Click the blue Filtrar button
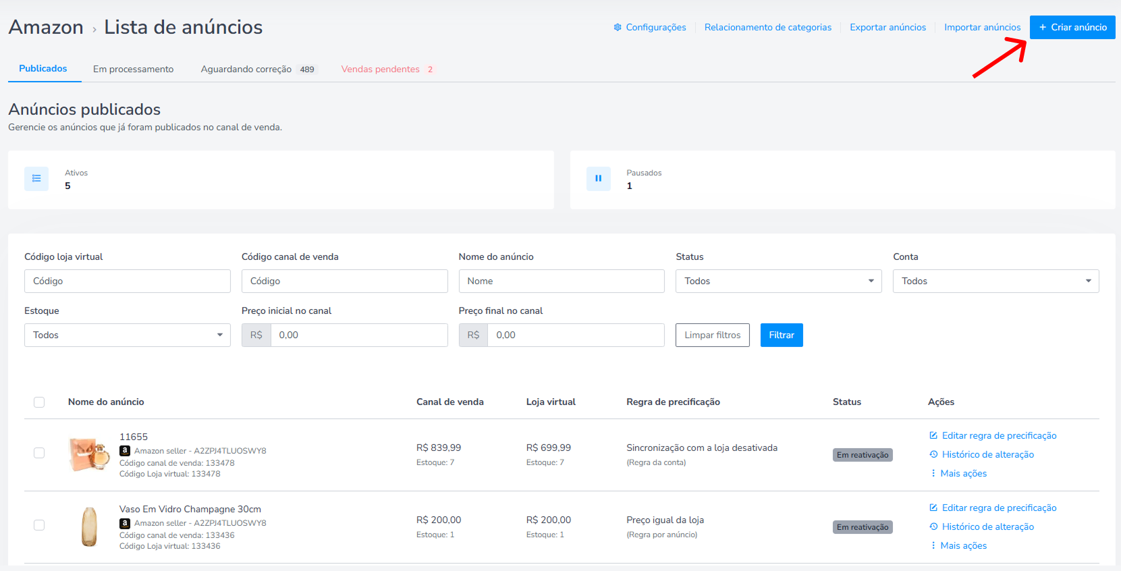The image size is (1121, 571). 782,335
